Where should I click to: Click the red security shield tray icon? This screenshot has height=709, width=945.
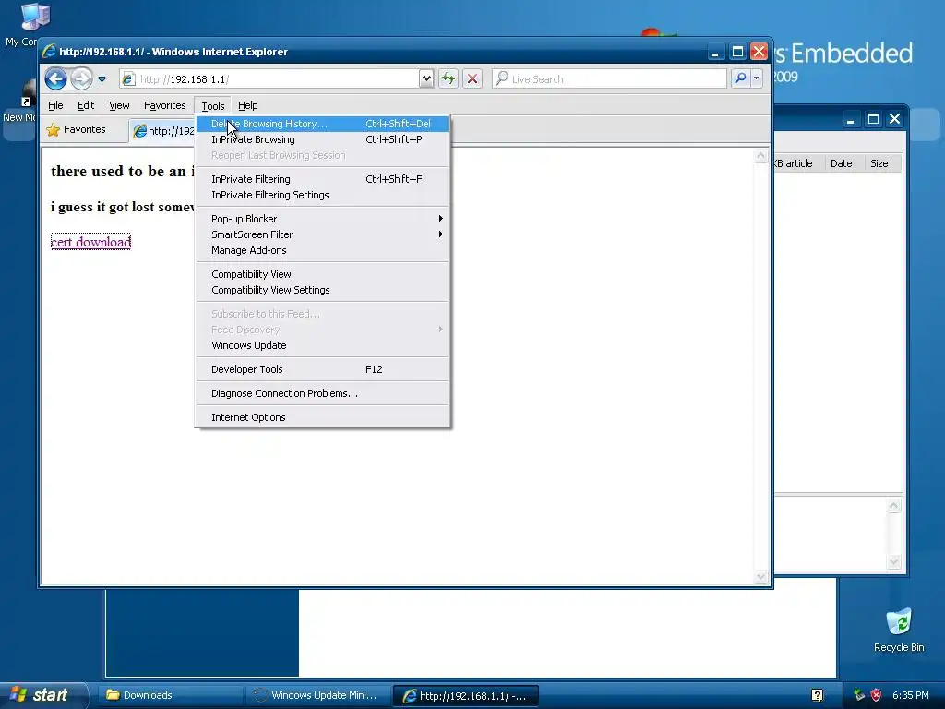click(x=877, y=695)
